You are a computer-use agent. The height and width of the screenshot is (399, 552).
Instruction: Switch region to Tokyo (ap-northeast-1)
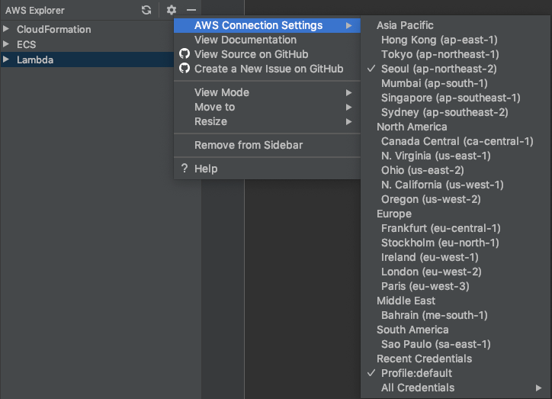click(456, 54)
